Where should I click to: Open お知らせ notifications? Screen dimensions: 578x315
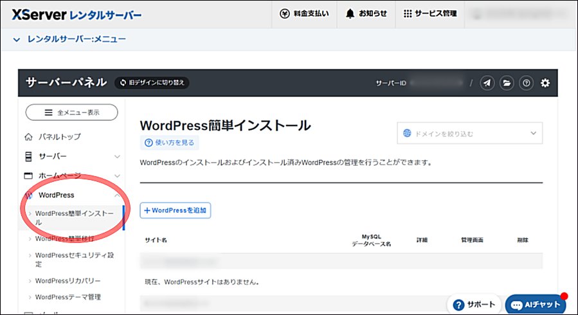pos(366,14)
